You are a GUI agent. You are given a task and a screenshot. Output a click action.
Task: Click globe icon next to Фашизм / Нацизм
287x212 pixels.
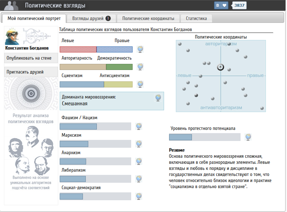(139, 126)
